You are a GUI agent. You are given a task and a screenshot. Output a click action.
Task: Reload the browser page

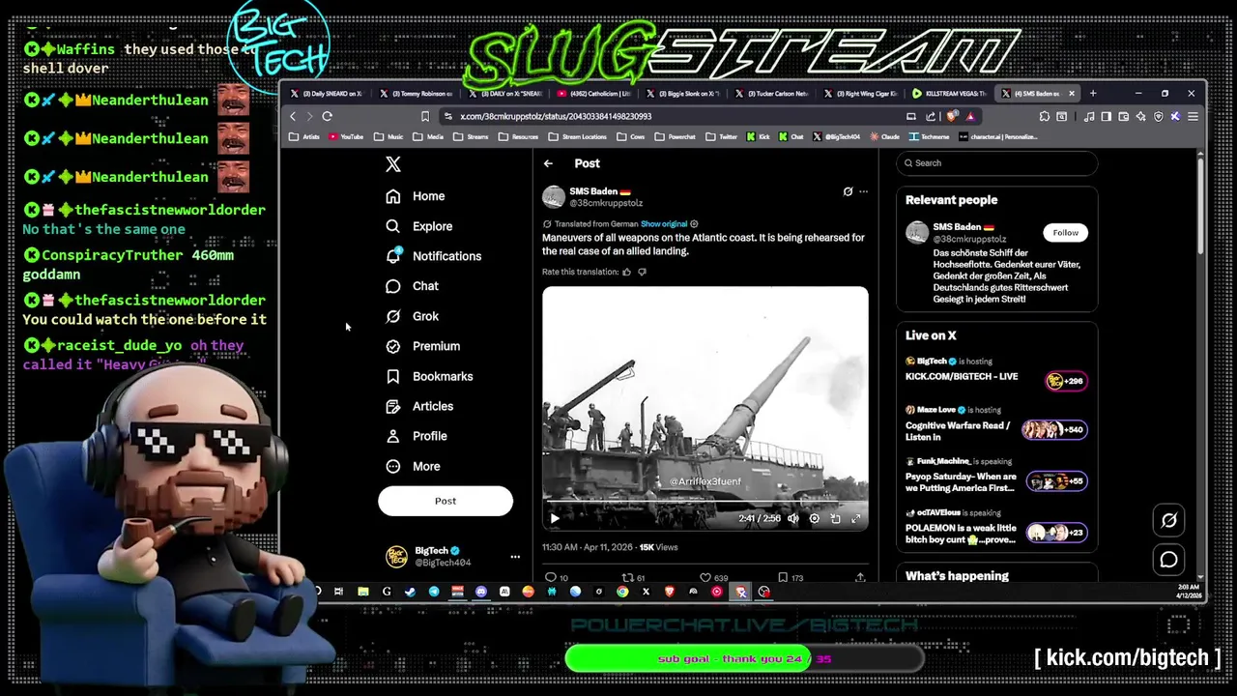point(328,116)
